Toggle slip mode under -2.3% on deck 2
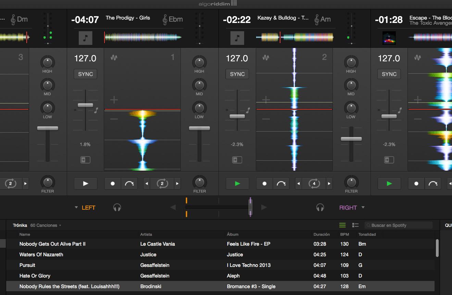 (x=237, y=160)
